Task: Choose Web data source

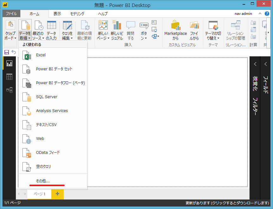Action: point(53,138)
